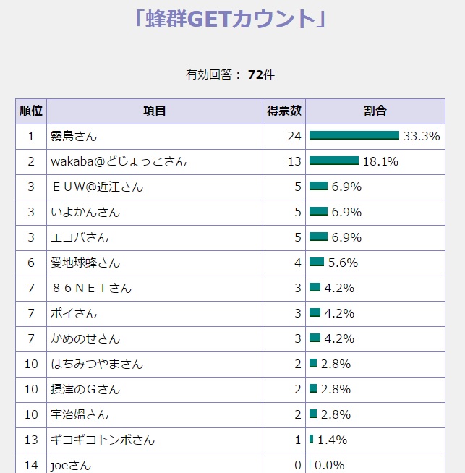Click the いよかんさん entry
Image resolution: width=465 pixels, height=473 pixels.
[x=85, y=212]
